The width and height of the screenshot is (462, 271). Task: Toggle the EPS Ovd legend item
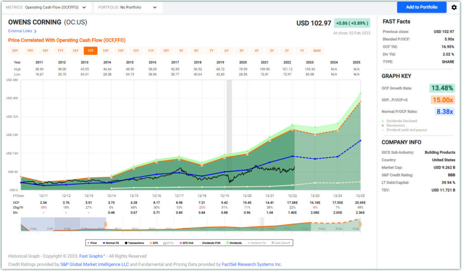[186, 243]
